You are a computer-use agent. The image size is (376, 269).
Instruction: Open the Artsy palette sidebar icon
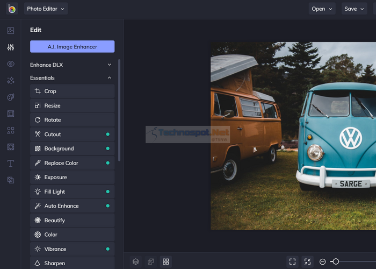tap(11, 97)
